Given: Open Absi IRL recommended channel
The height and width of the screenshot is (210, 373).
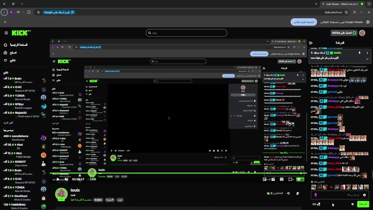Looking at the screenshot, I should coord(24,146).
